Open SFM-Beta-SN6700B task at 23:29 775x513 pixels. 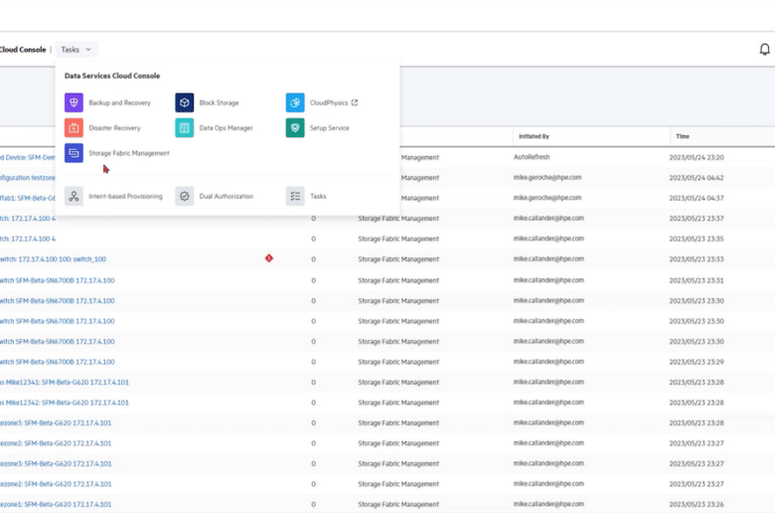58,362
